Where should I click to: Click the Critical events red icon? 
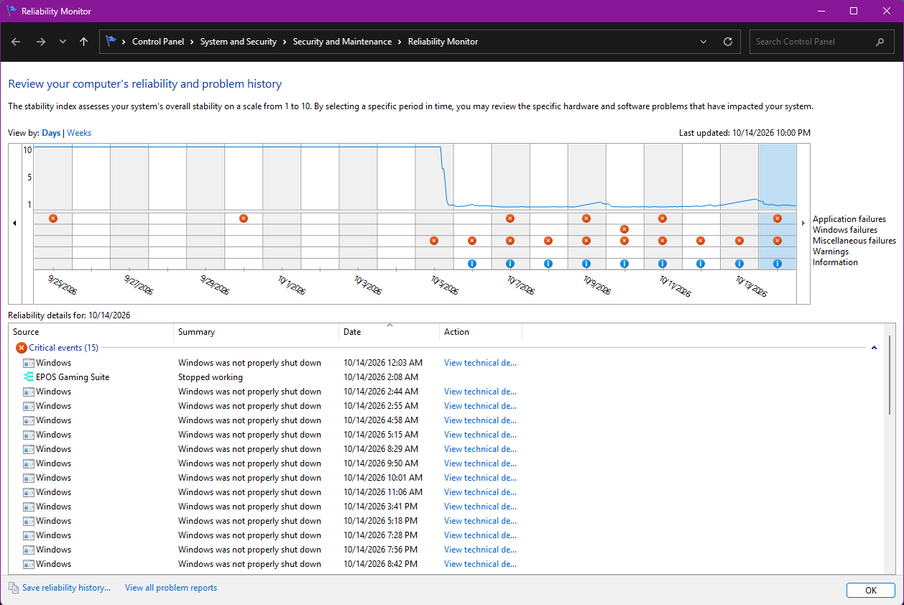[21, 348]
